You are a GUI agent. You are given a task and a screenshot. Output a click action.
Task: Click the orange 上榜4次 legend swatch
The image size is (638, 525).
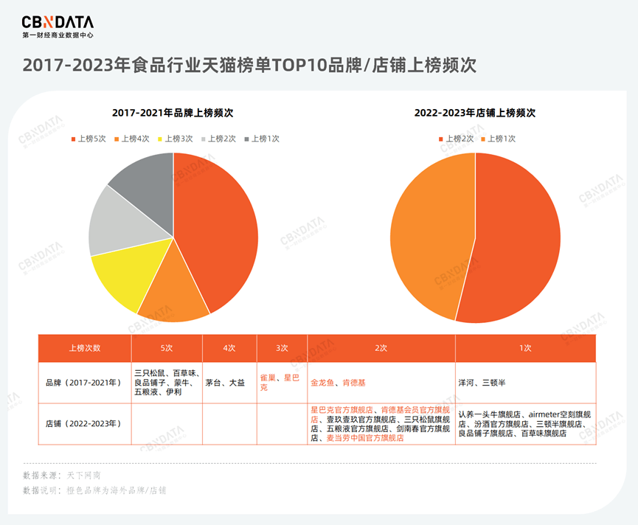(x=117, y=139)
